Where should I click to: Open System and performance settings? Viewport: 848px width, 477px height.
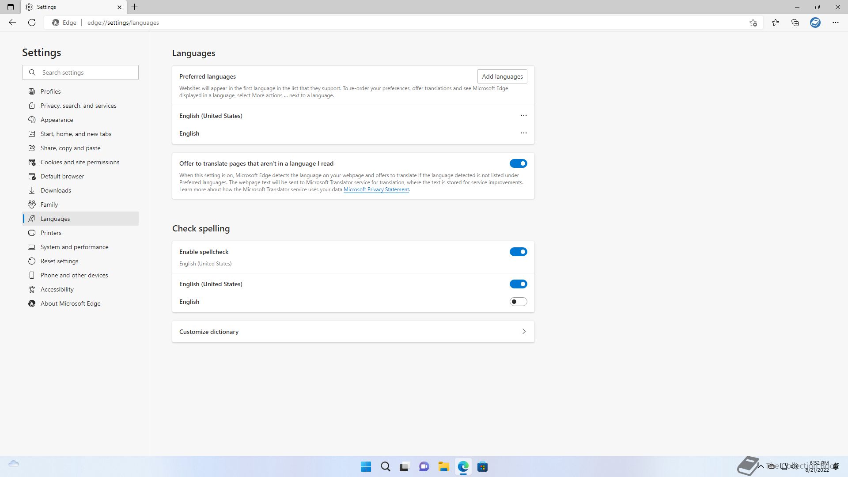tap(80, 247)
